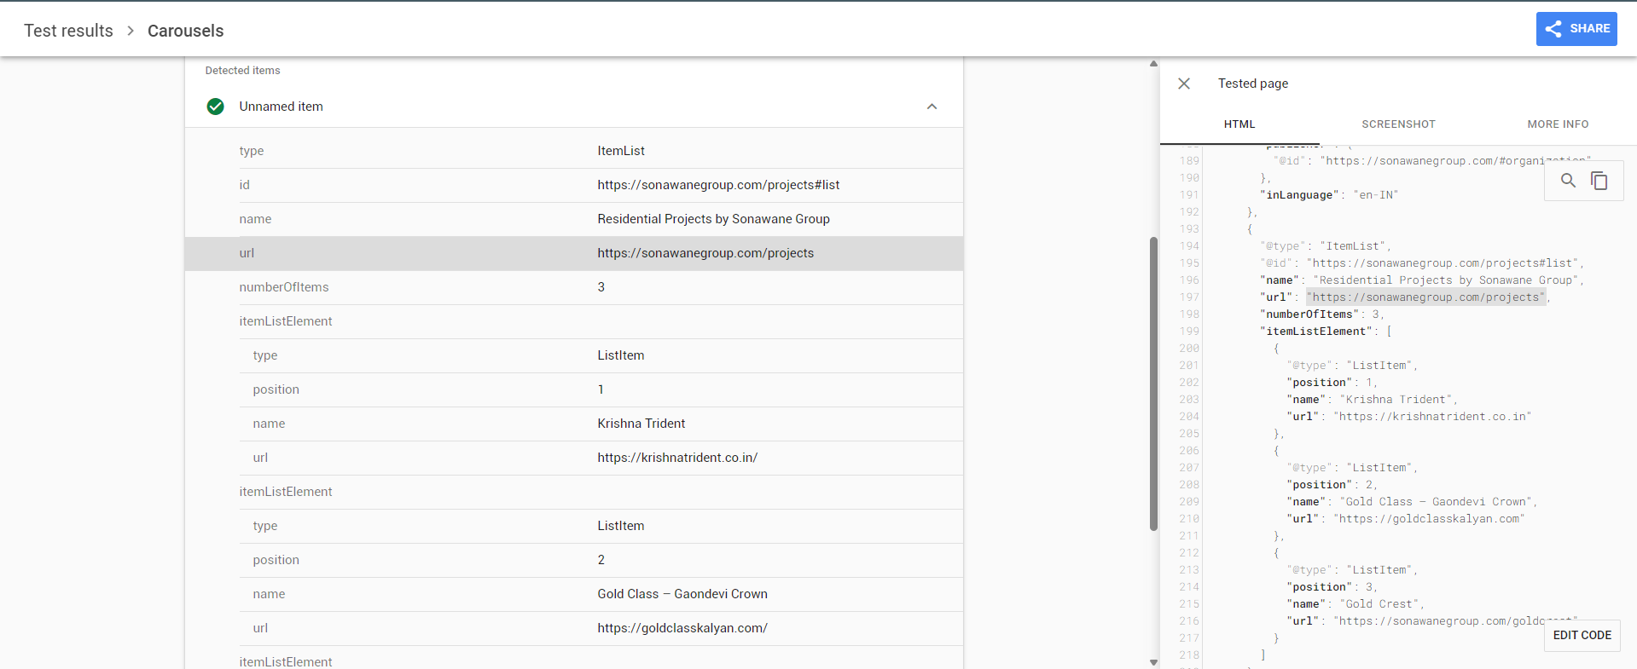
Task: Click code line 197 url value
Action: pyautogui.click(x=1425, y=297)
